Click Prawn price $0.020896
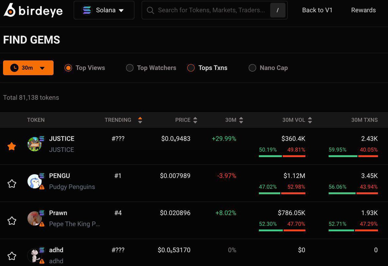 click(175, 213)
